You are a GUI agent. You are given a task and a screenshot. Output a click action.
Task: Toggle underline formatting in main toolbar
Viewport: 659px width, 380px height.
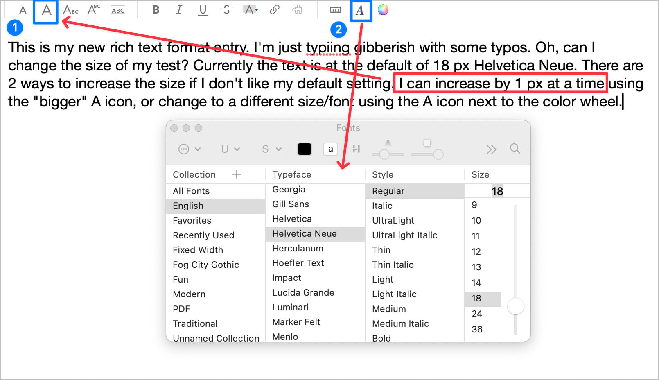click(203, 10)
